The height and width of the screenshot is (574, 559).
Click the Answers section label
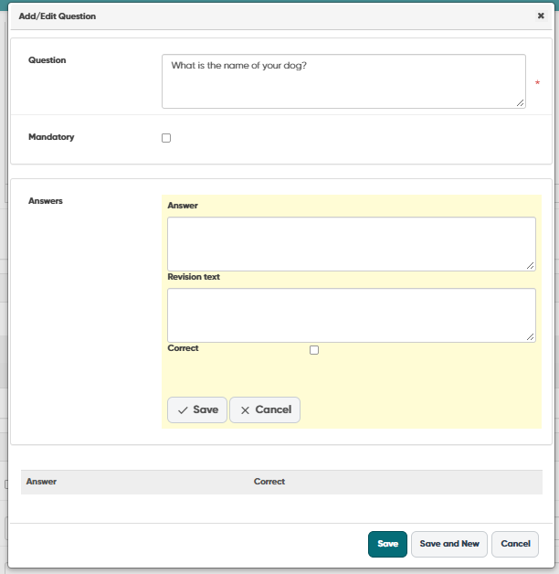point(46,201)
